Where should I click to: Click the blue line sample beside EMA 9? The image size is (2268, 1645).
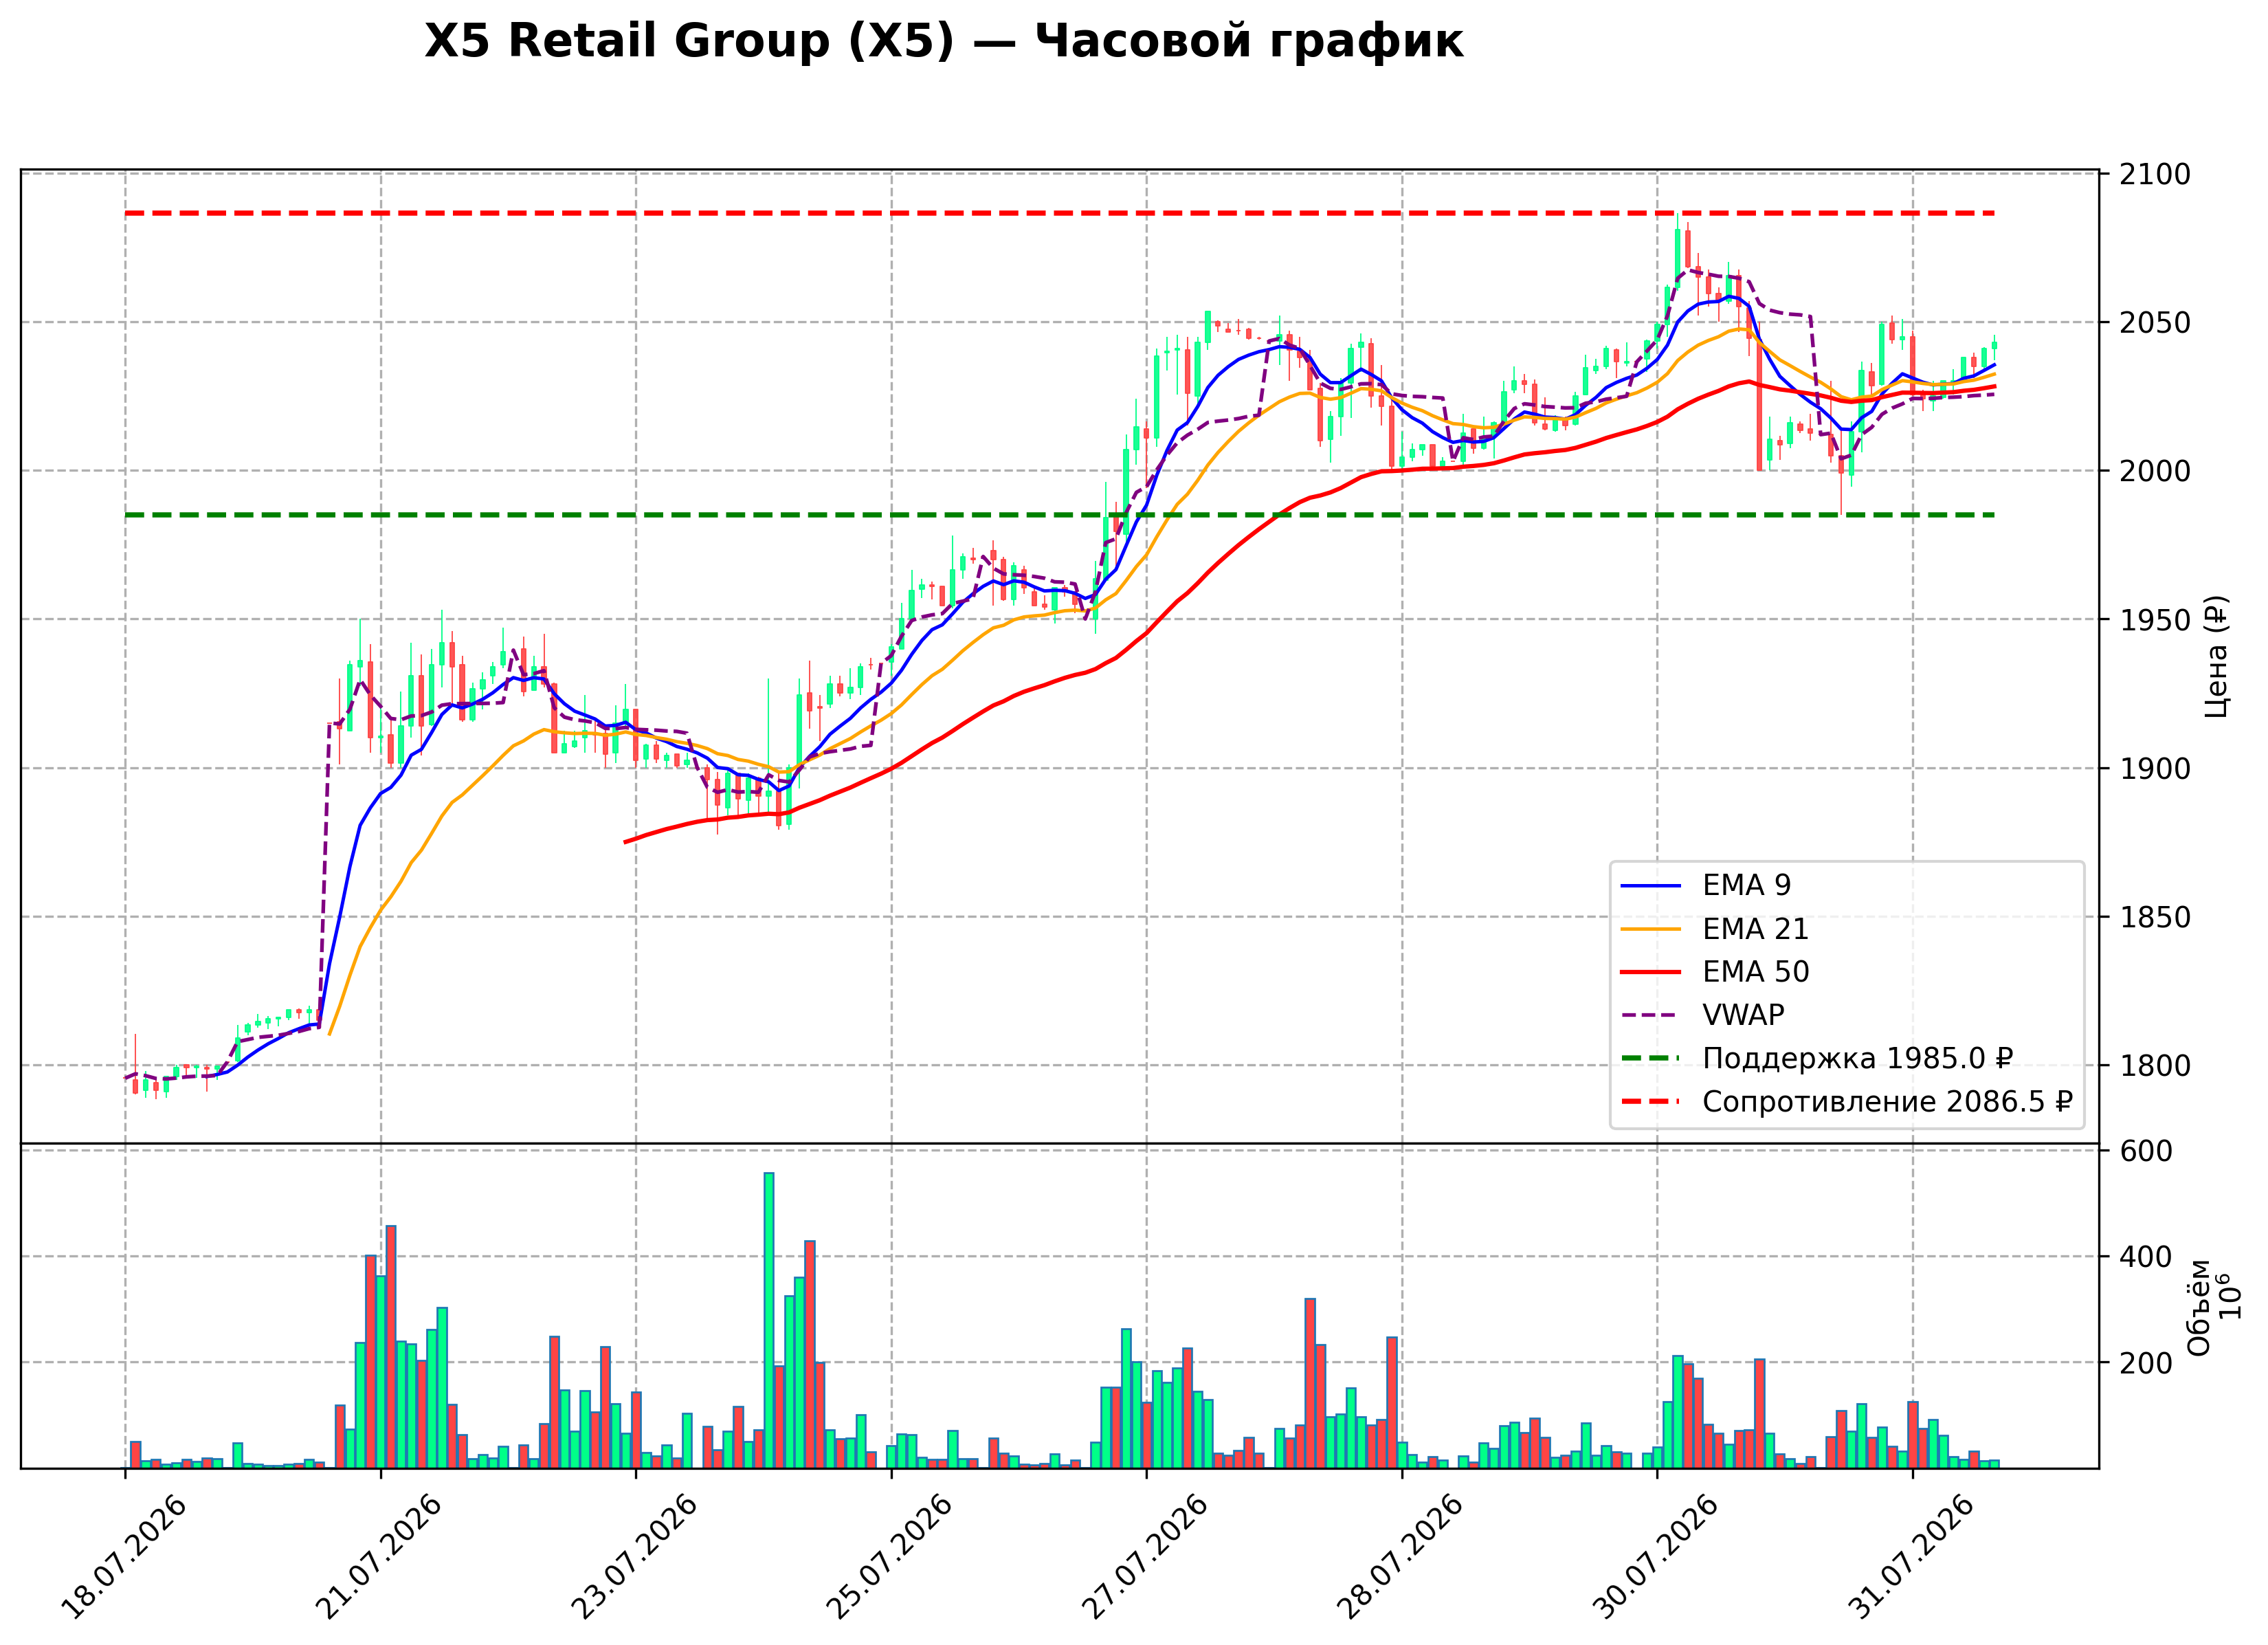(x=1650, y=885)
